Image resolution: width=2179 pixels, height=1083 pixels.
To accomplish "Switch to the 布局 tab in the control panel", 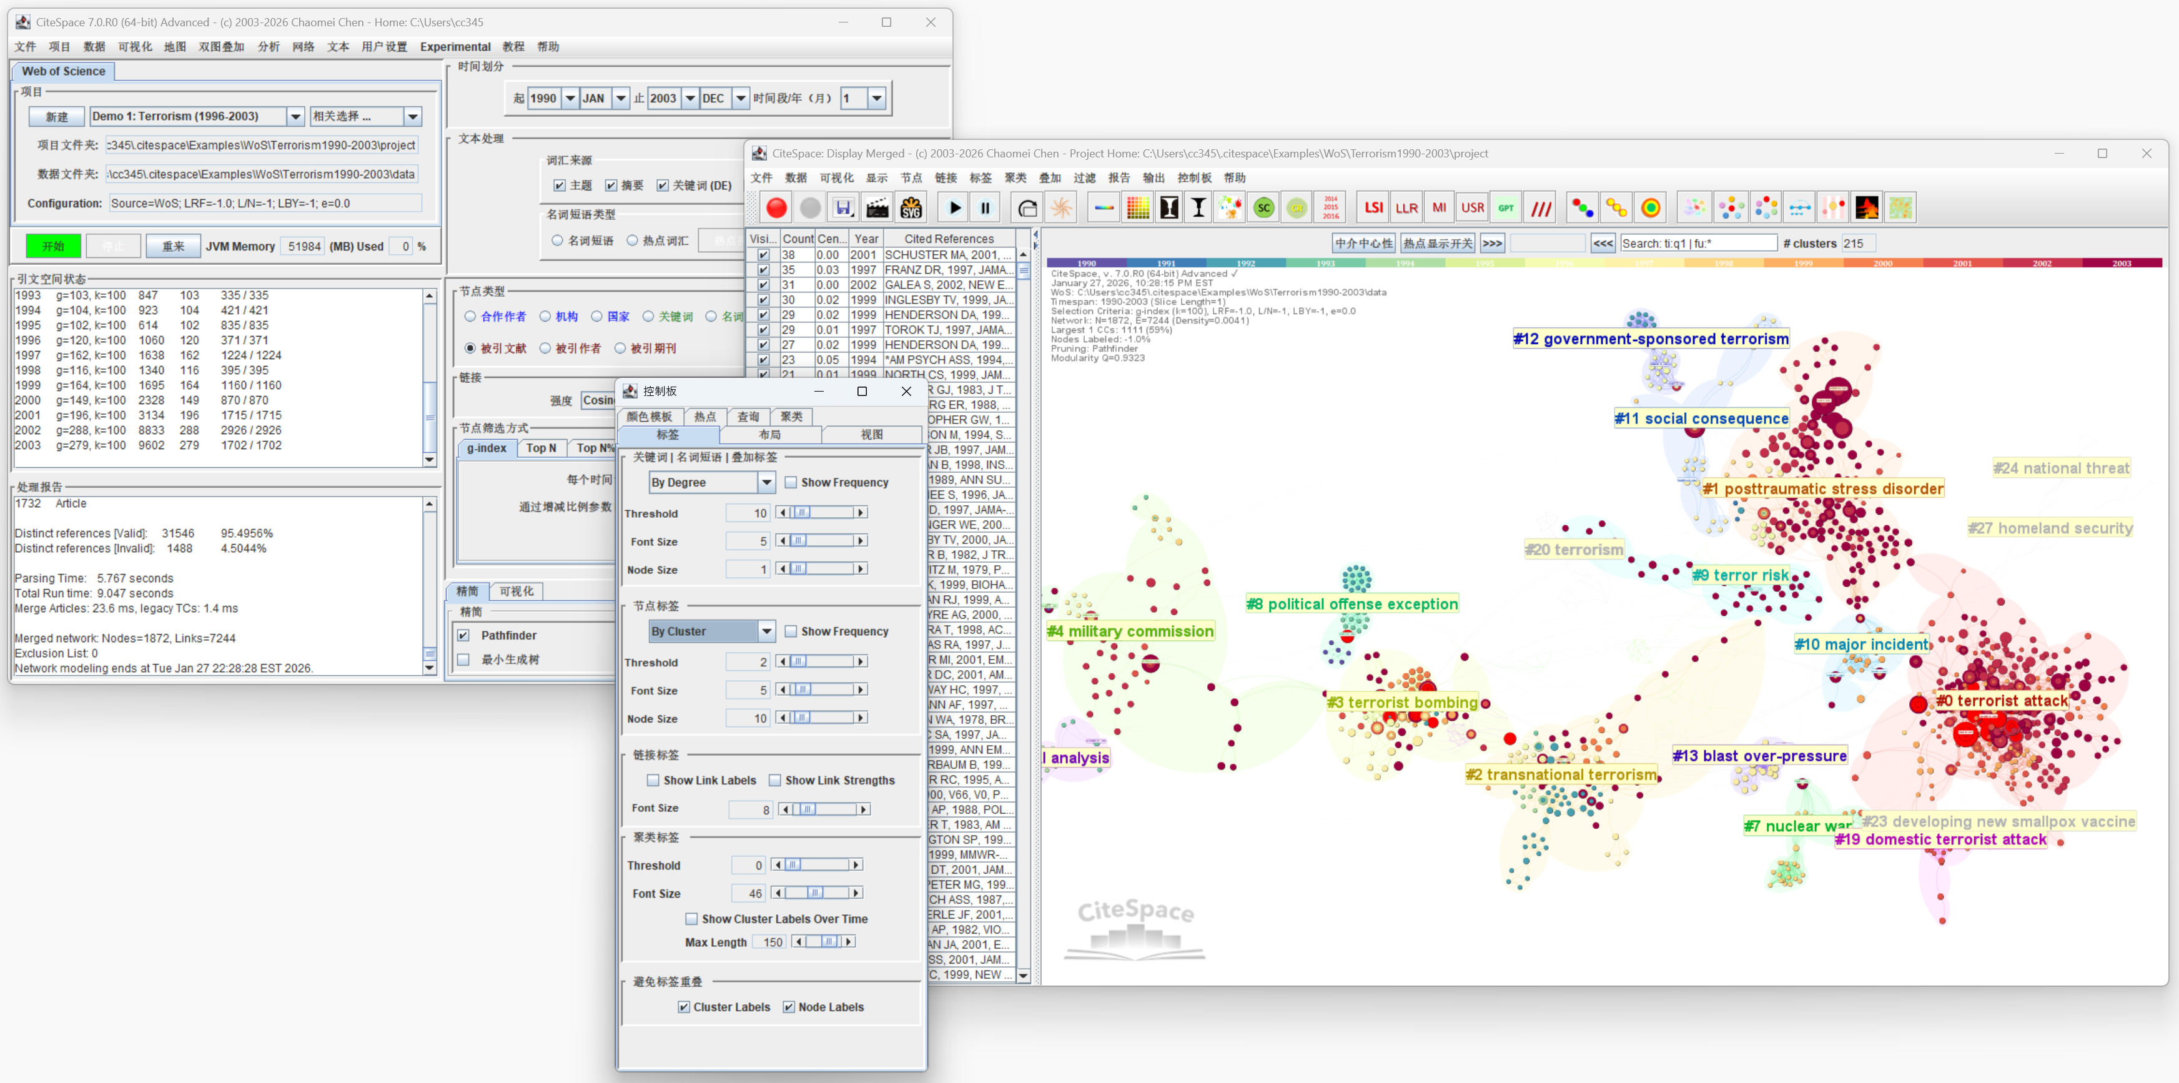I will (x=770, y=434).
